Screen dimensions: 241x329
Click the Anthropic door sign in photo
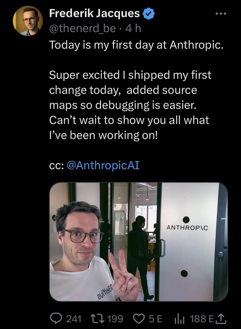click(x=187, y=227)
